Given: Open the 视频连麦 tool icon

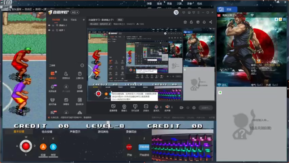Looking at the screenshot, I should [52, 88].
